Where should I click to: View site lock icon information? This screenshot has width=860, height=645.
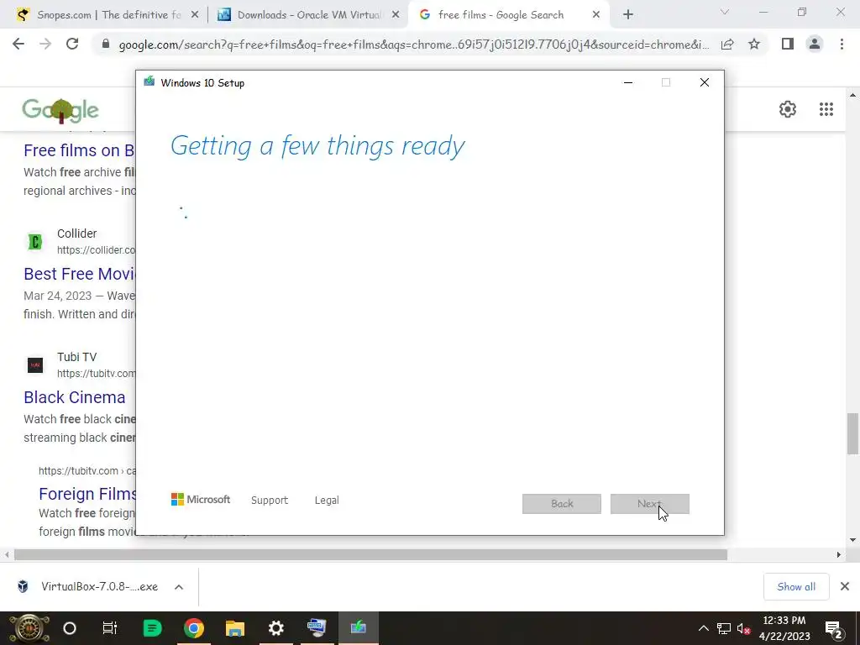tap(106, 45)
